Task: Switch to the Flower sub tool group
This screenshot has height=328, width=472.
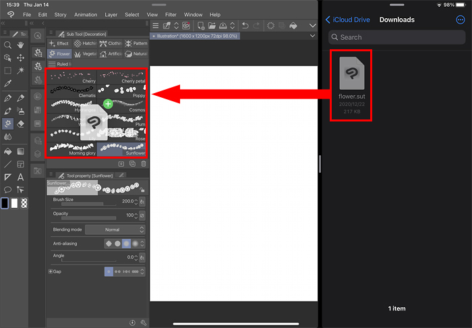Action: point(59,53)
